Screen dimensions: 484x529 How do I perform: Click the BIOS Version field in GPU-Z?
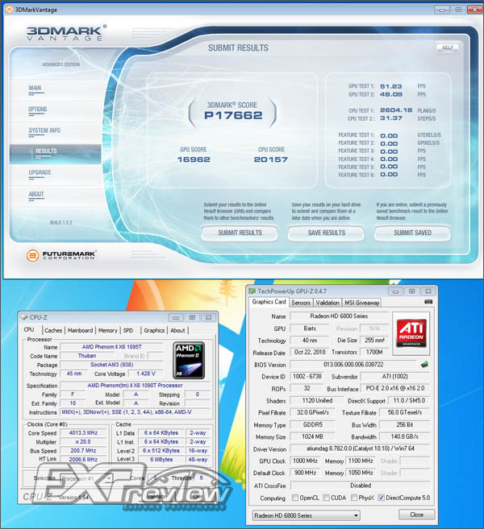[353, 365]
